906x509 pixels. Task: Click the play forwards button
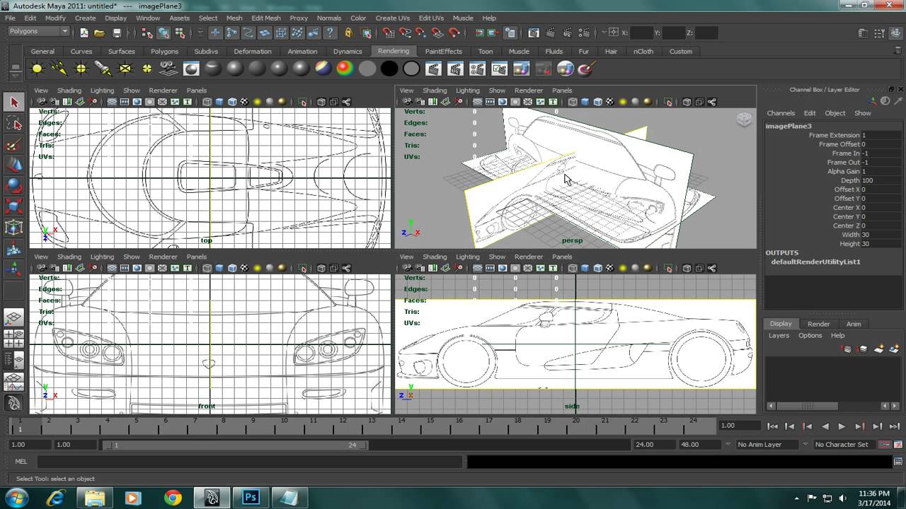click(x=842, y=426)
